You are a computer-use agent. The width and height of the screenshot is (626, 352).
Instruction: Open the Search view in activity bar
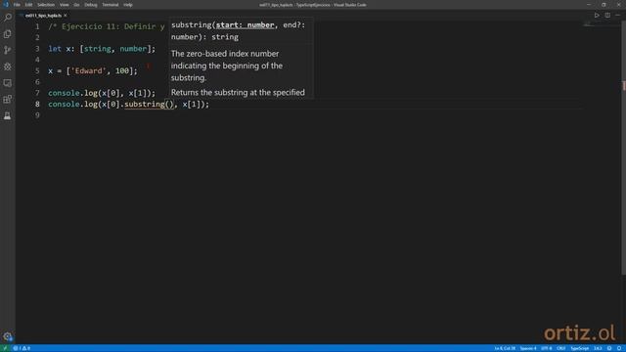click(x=8, y=18)
